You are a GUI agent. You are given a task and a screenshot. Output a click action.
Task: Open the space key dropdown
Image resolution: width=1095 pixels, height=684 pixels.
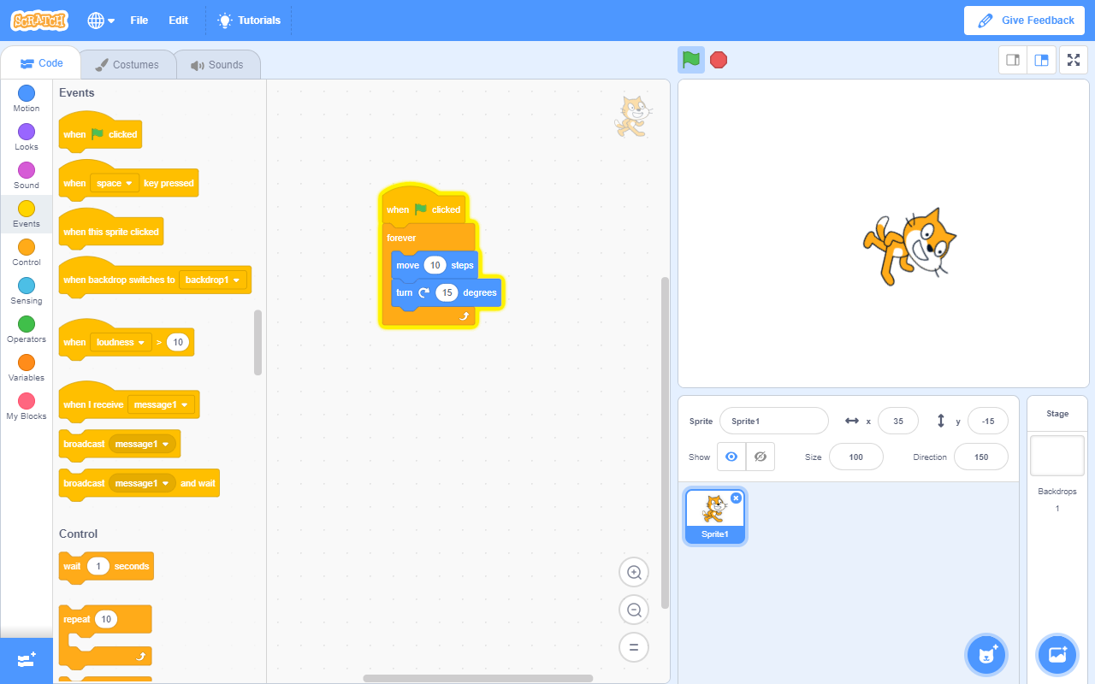point(115,182)
